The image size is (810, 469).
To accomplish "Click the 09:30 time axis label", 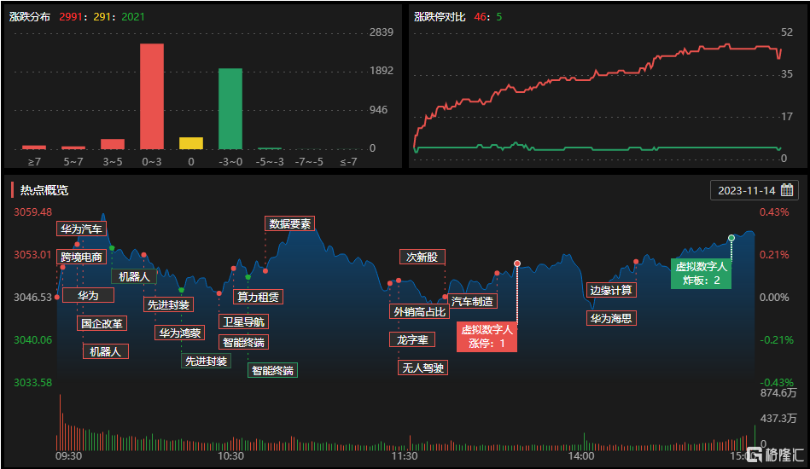I will (x=68, y=455).
